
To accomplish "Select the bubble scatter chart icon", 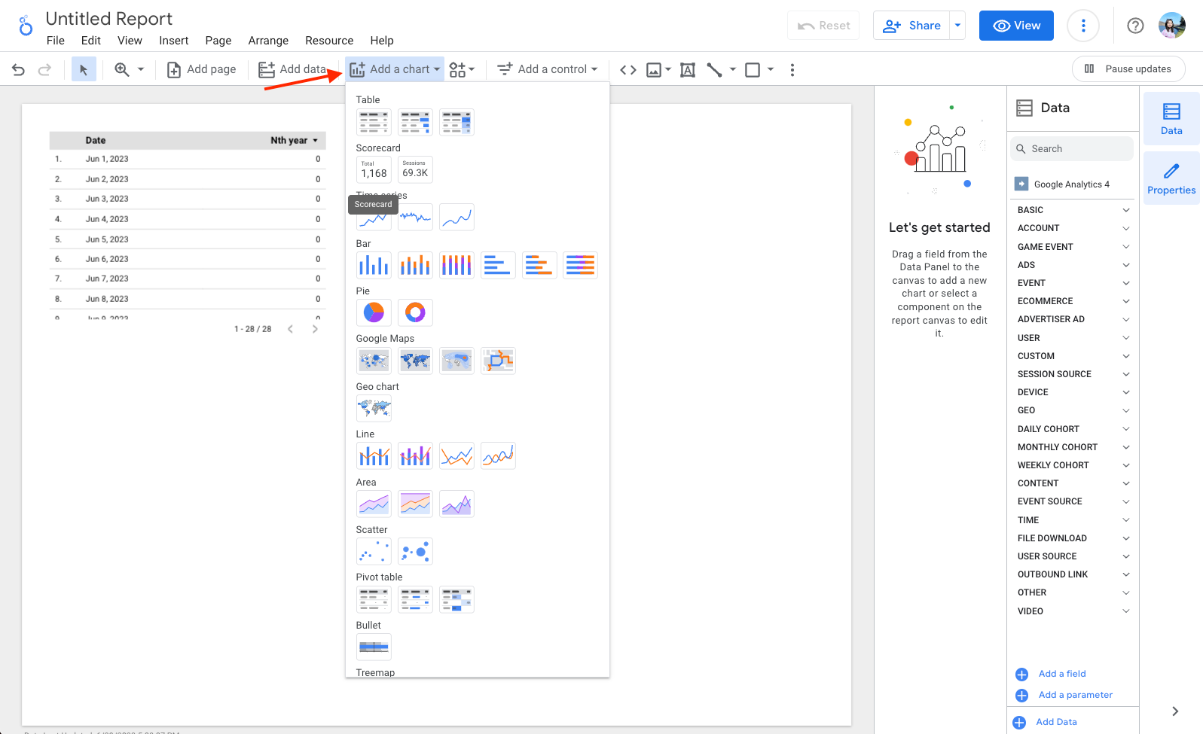I will point(415,551).
